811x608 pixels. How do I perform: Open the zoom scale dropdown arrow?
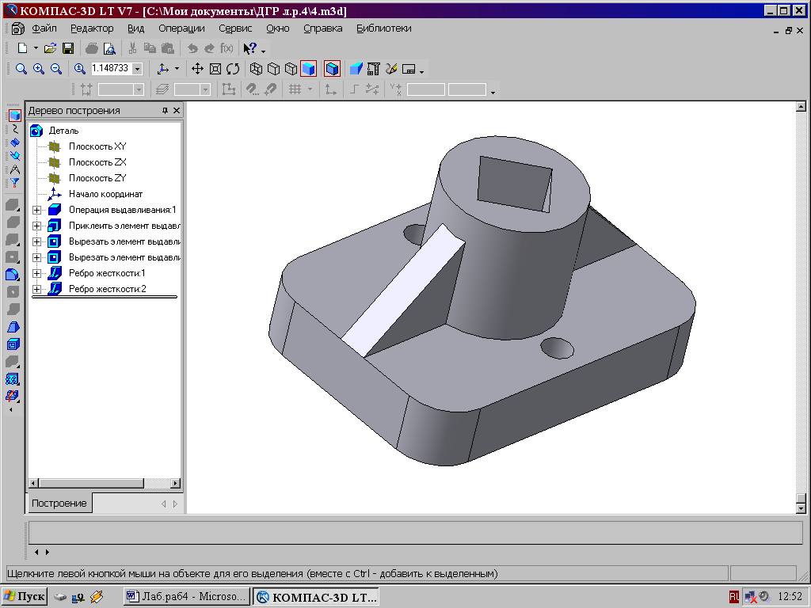click(137, 69)
